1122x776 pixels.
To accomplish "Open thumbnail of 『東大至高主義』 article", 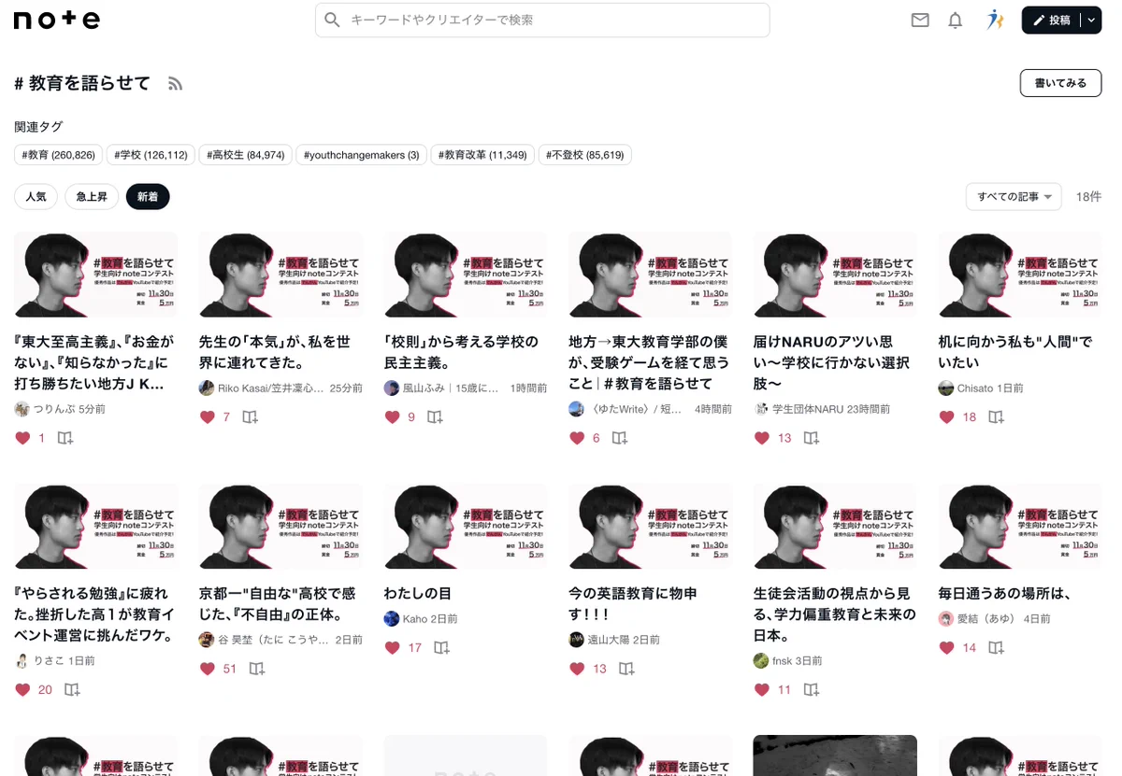I will click(95, 275).
